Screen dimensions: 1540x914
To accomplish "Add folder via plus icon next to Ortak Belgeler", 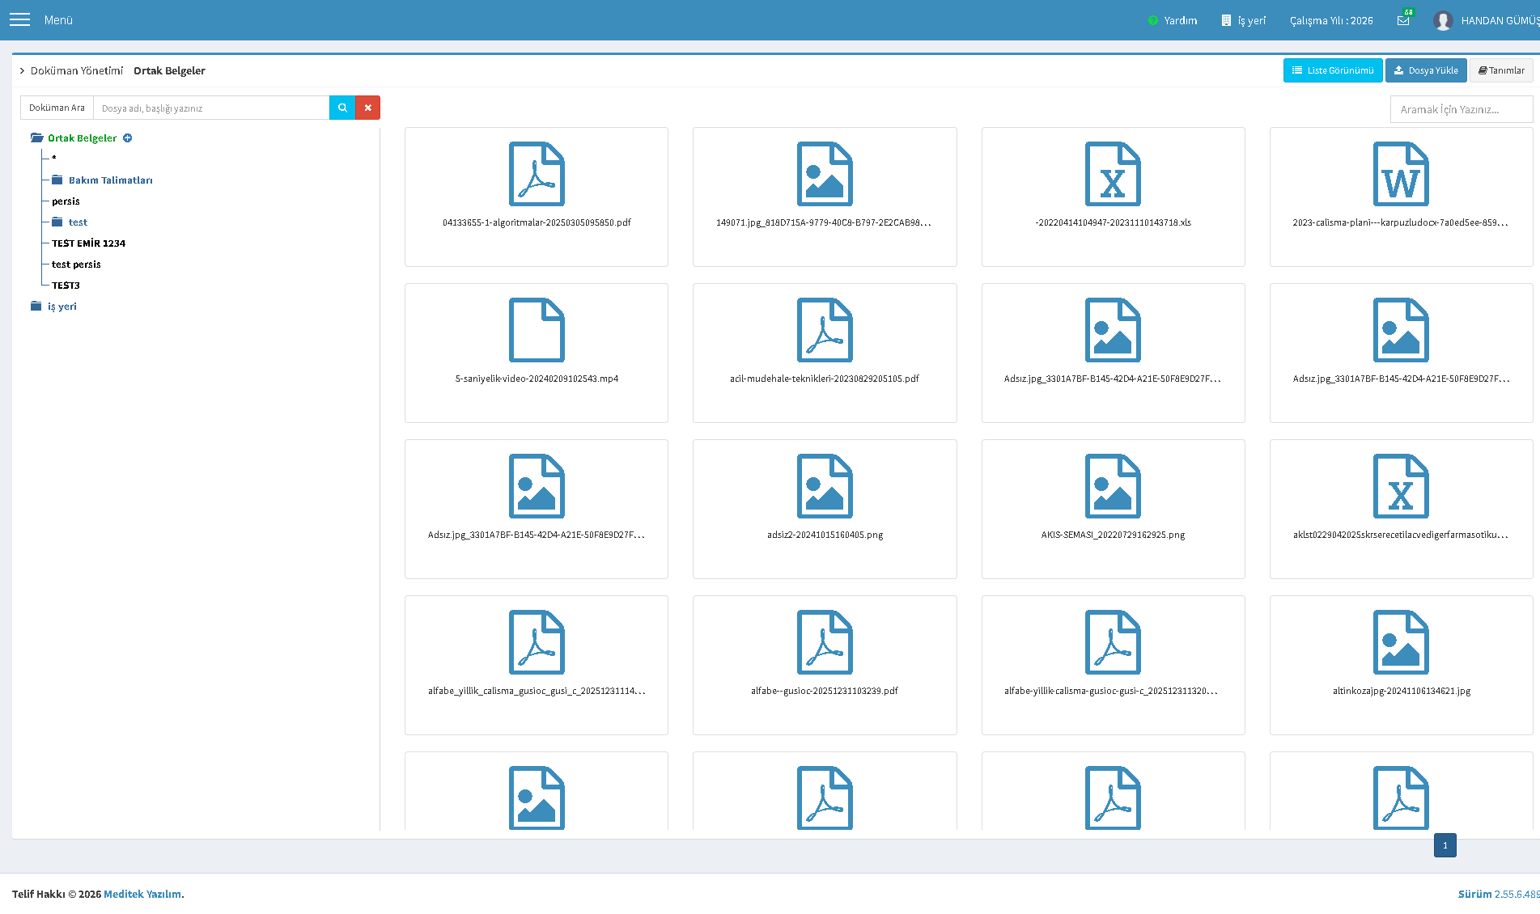I will [128, 138].
